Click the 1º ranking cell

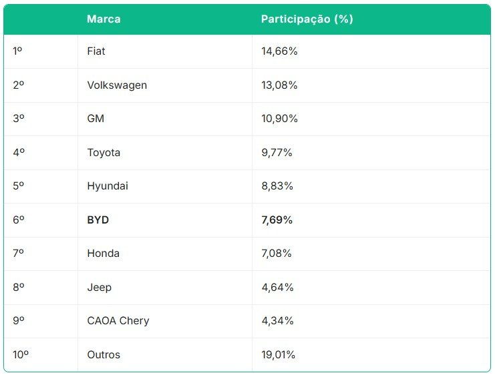(17, 51)
